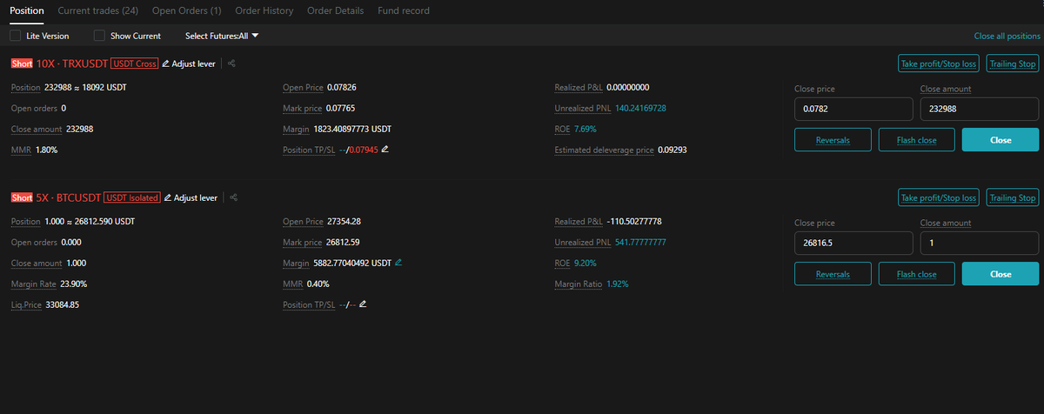
Task: Click the Close button for the BTCUSDT position
Action: pos(1000,274)
